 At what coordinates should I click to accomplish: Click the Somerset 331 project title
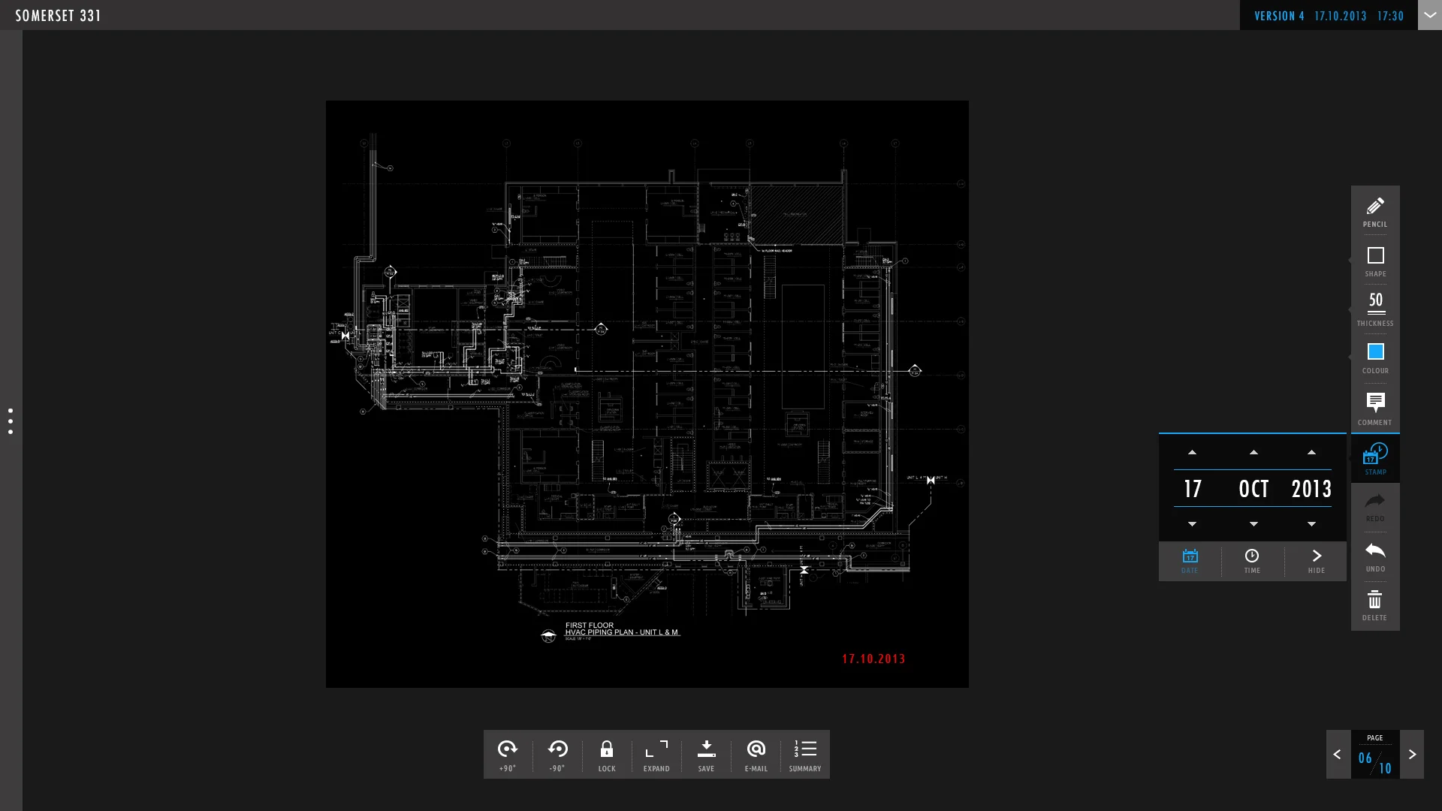pyautogui.click(x=58, y=16)
